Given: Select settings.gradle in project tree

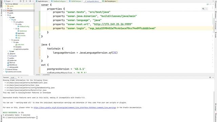Looking at the screenshot, I should [13, 67].
